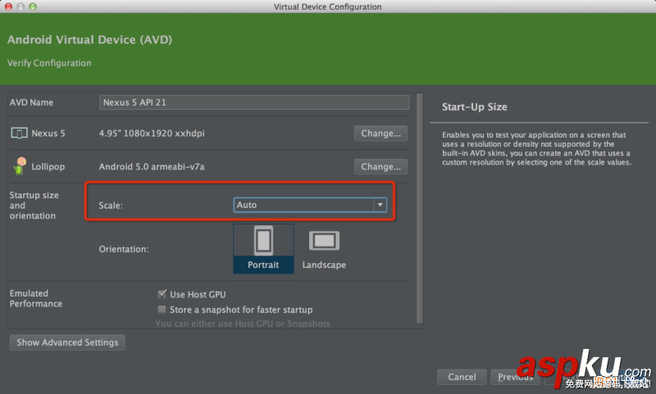Disable the Use Host GPU checkbox
This screenshot has width=656, height=394.
(x=162, y=294)
